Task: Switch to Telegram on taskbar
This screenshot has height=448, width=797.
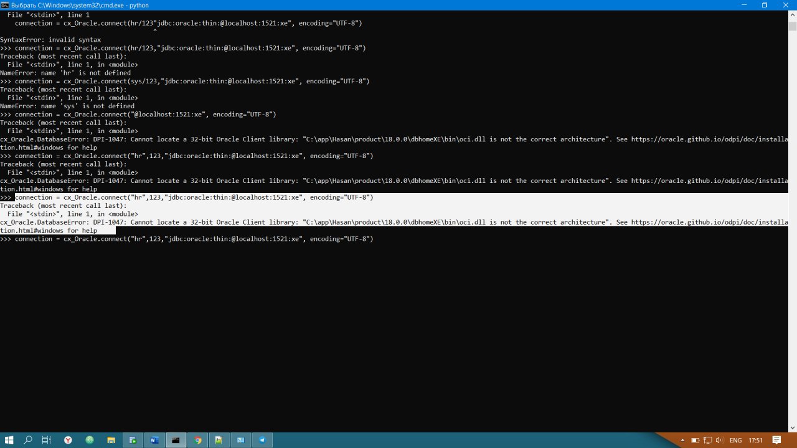Action: click(262, 440)
